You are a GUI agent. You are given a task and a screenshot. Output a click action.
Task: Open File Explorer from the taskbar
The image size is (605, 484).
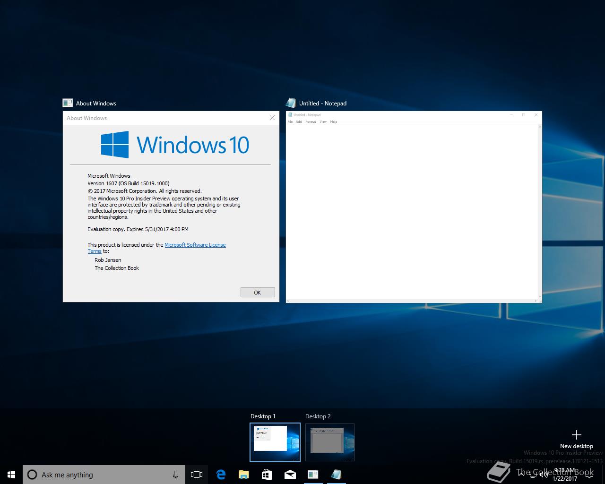click(243, 475)
